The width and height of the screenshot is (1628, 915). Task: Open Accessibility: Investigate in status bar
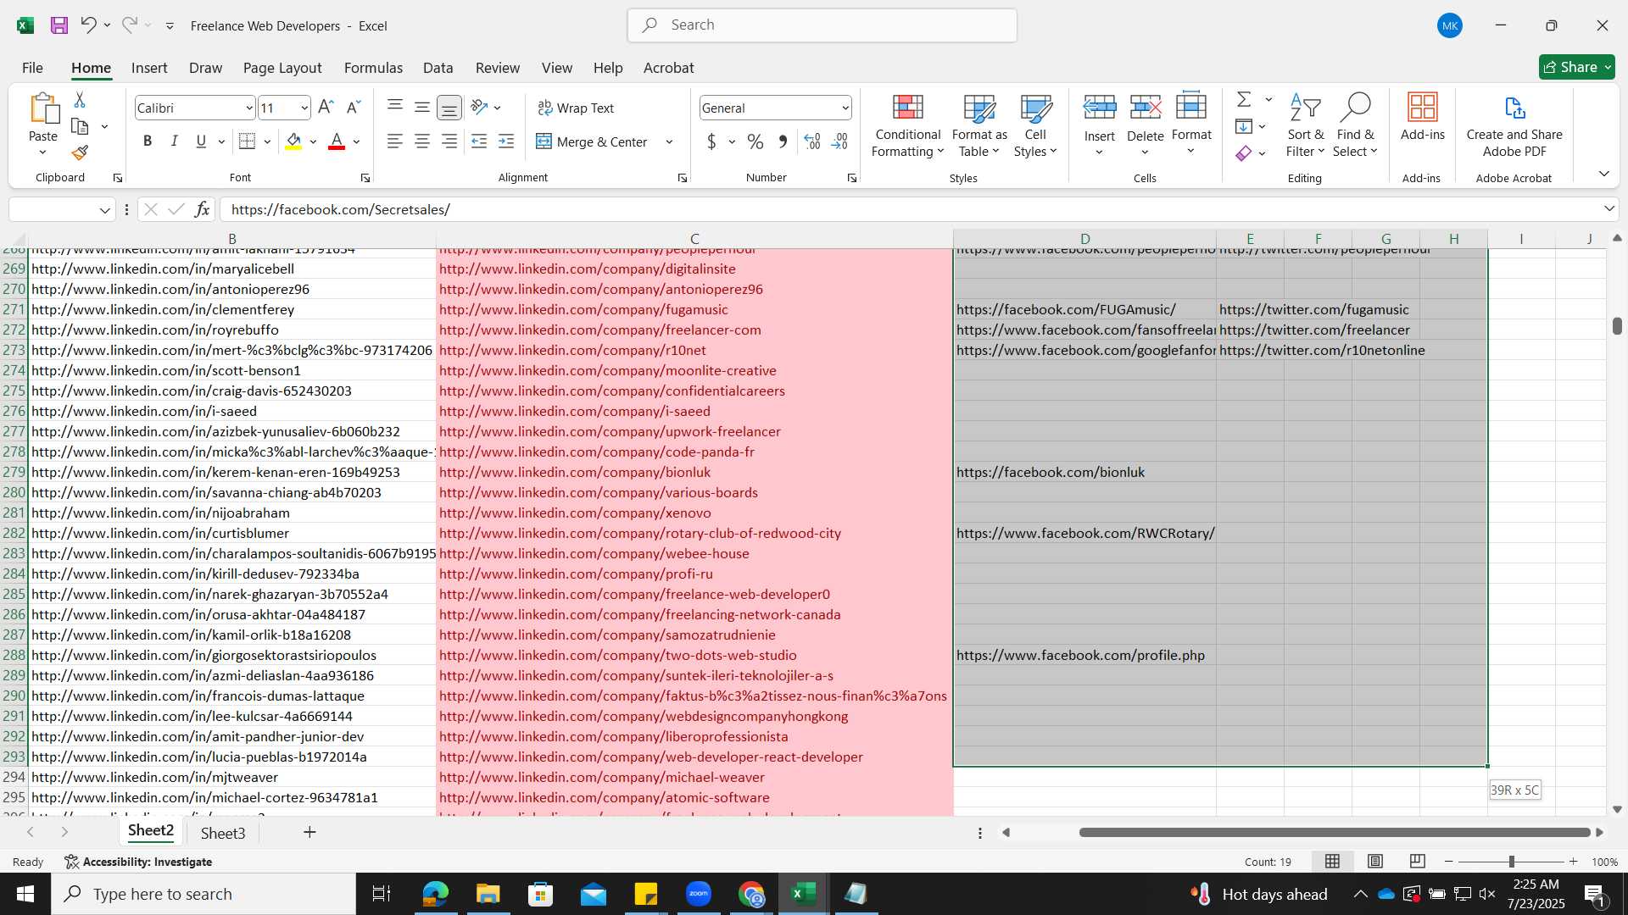[139, 862]
